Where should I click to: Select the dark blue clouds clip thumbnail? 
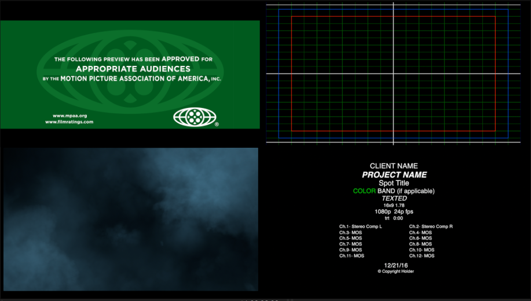[130, 219]
